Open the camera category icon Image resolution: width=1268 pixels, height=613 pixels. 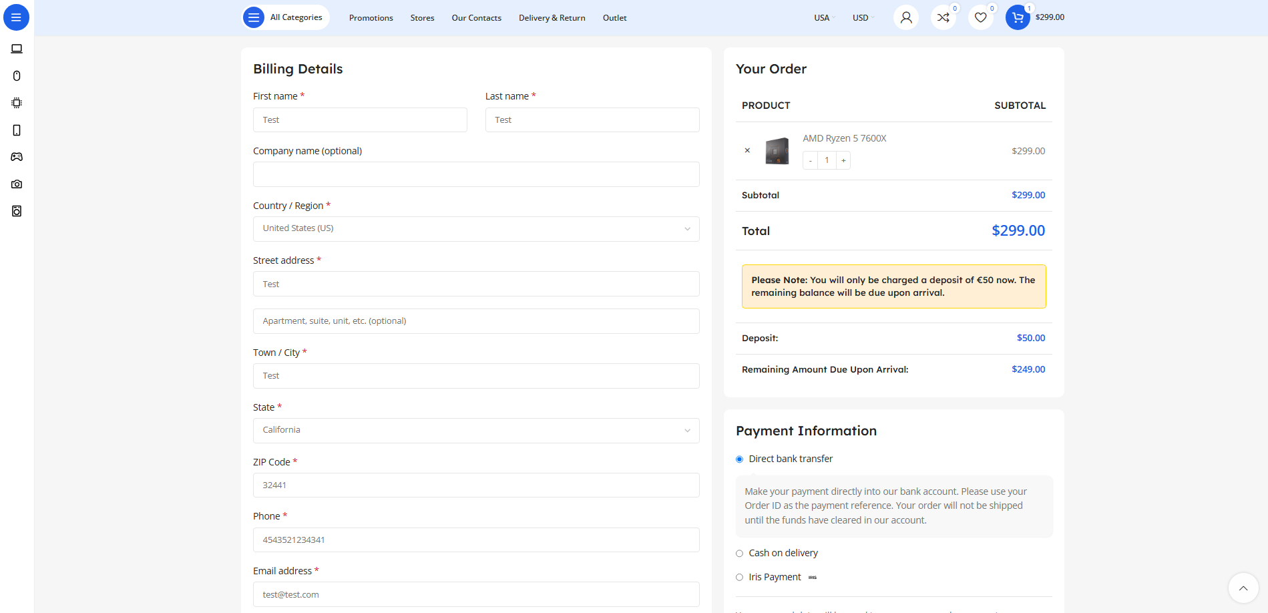click(x=17, y=184)
